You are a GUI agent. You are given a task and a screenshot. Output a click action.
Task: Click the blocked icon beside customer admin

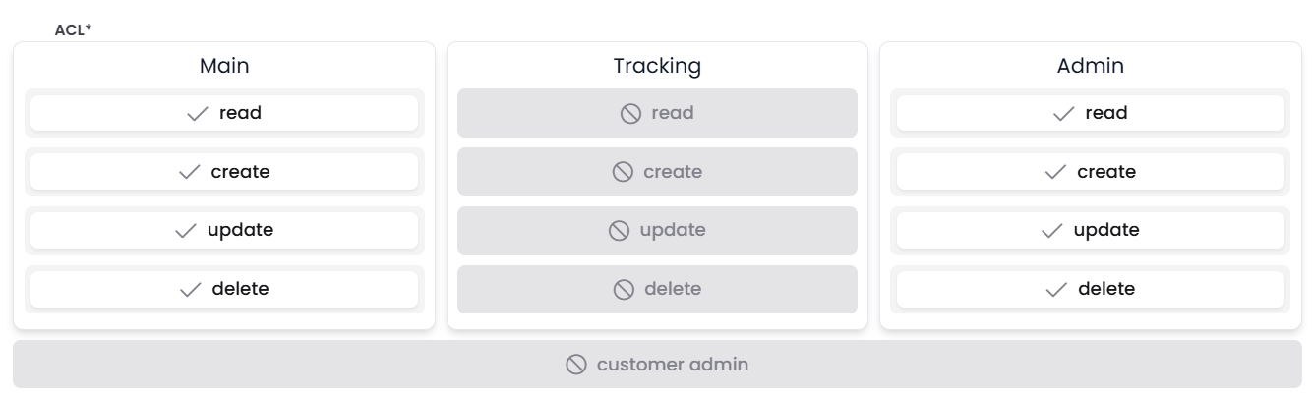pos(576,365)
